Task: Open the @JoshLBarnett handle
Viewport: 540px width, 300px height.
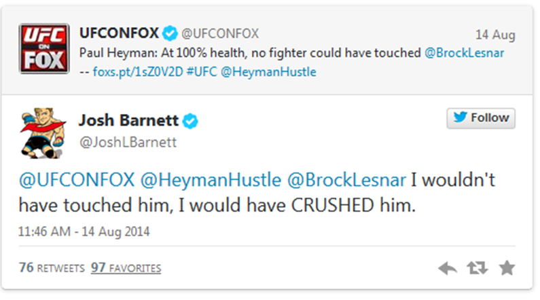Action: pos(128,142)
